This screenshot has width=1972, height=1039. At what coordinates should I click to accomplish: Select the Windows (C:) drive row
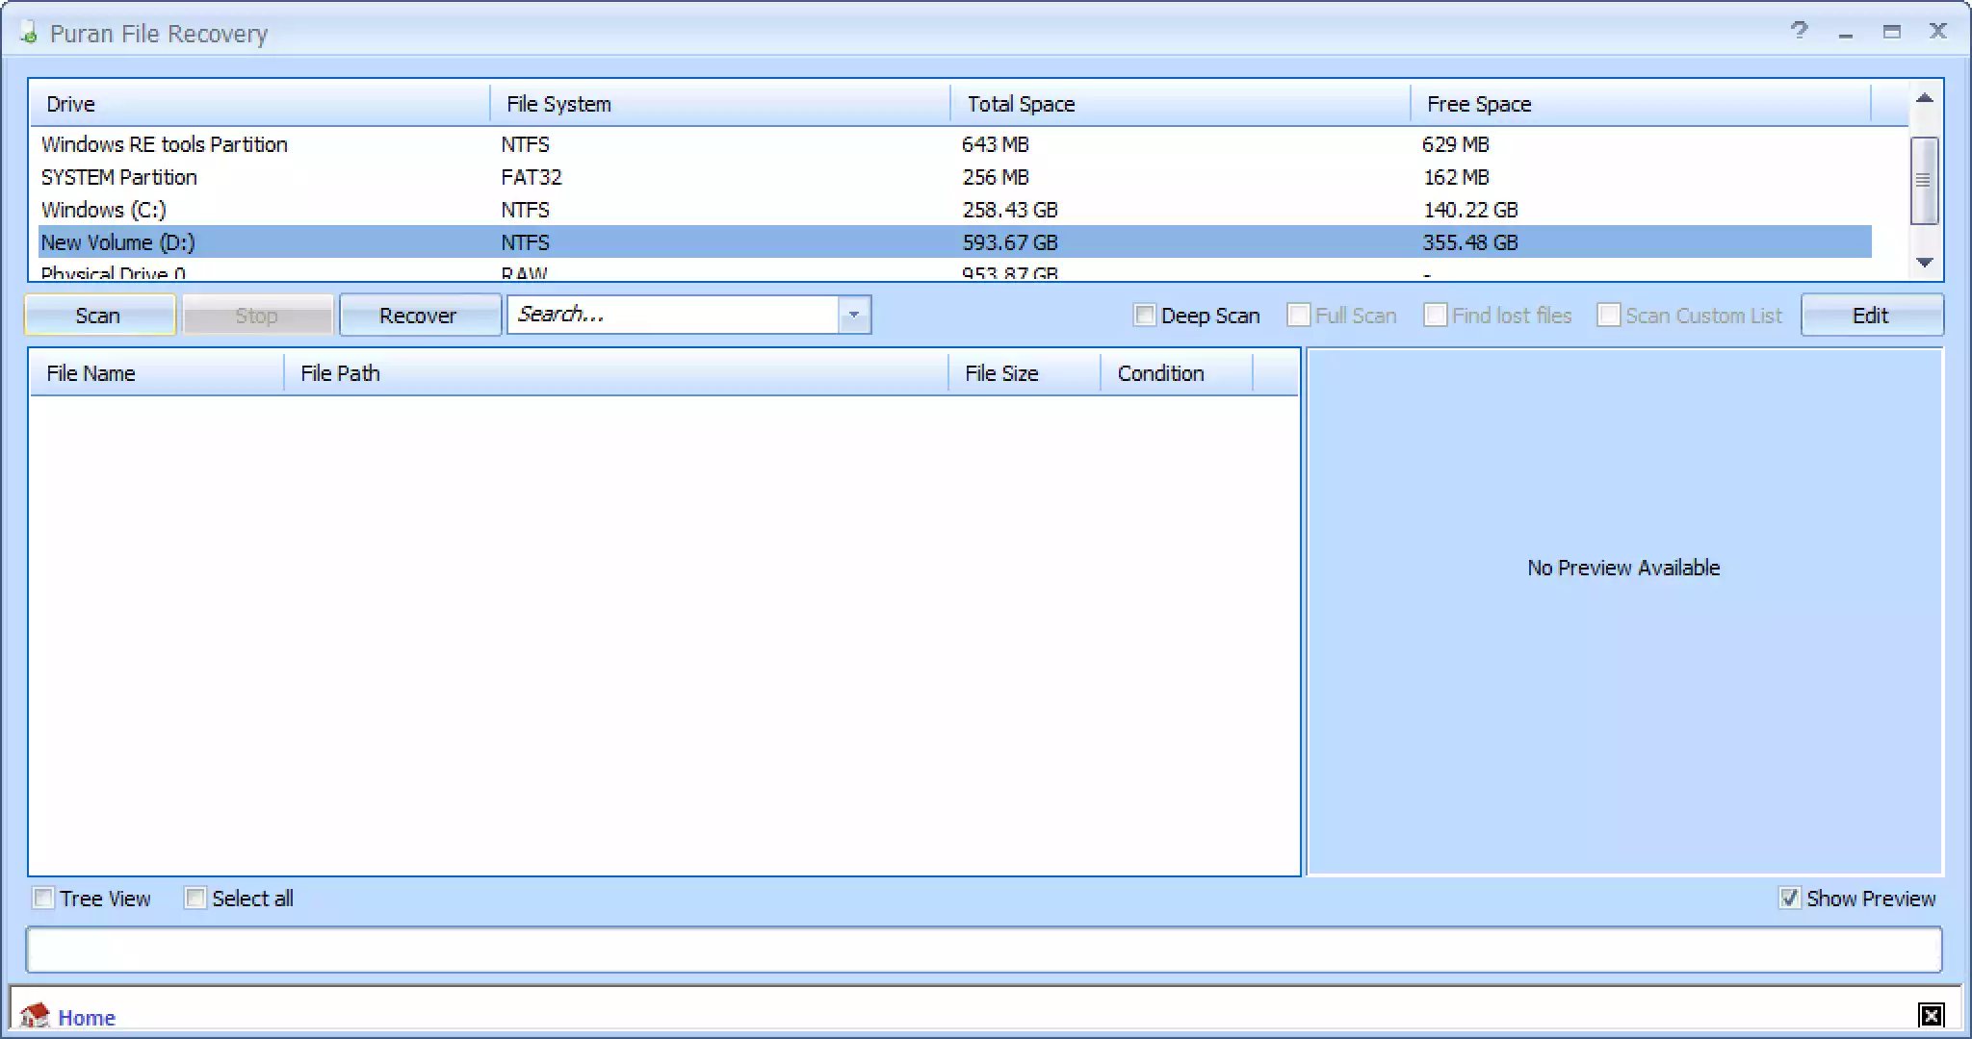[x=385, y=209]
